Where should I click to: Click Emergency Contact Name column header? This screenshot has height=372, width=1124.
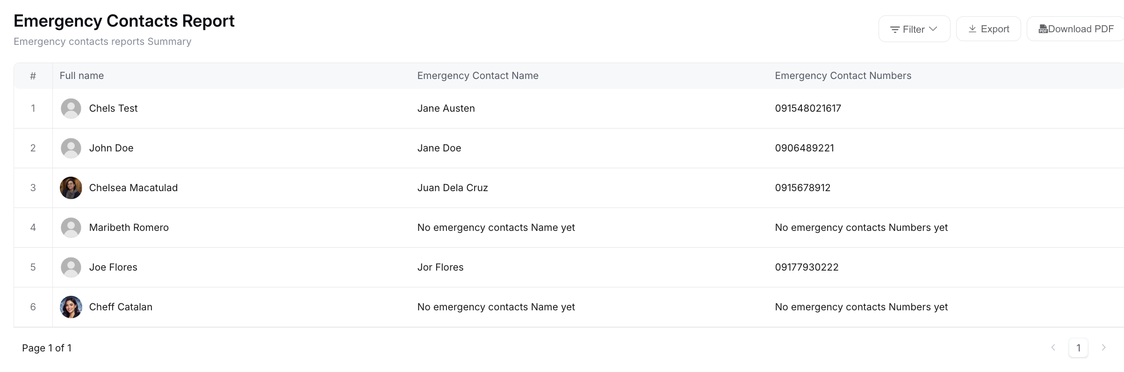pyautogui.click(x=478, y=76)
